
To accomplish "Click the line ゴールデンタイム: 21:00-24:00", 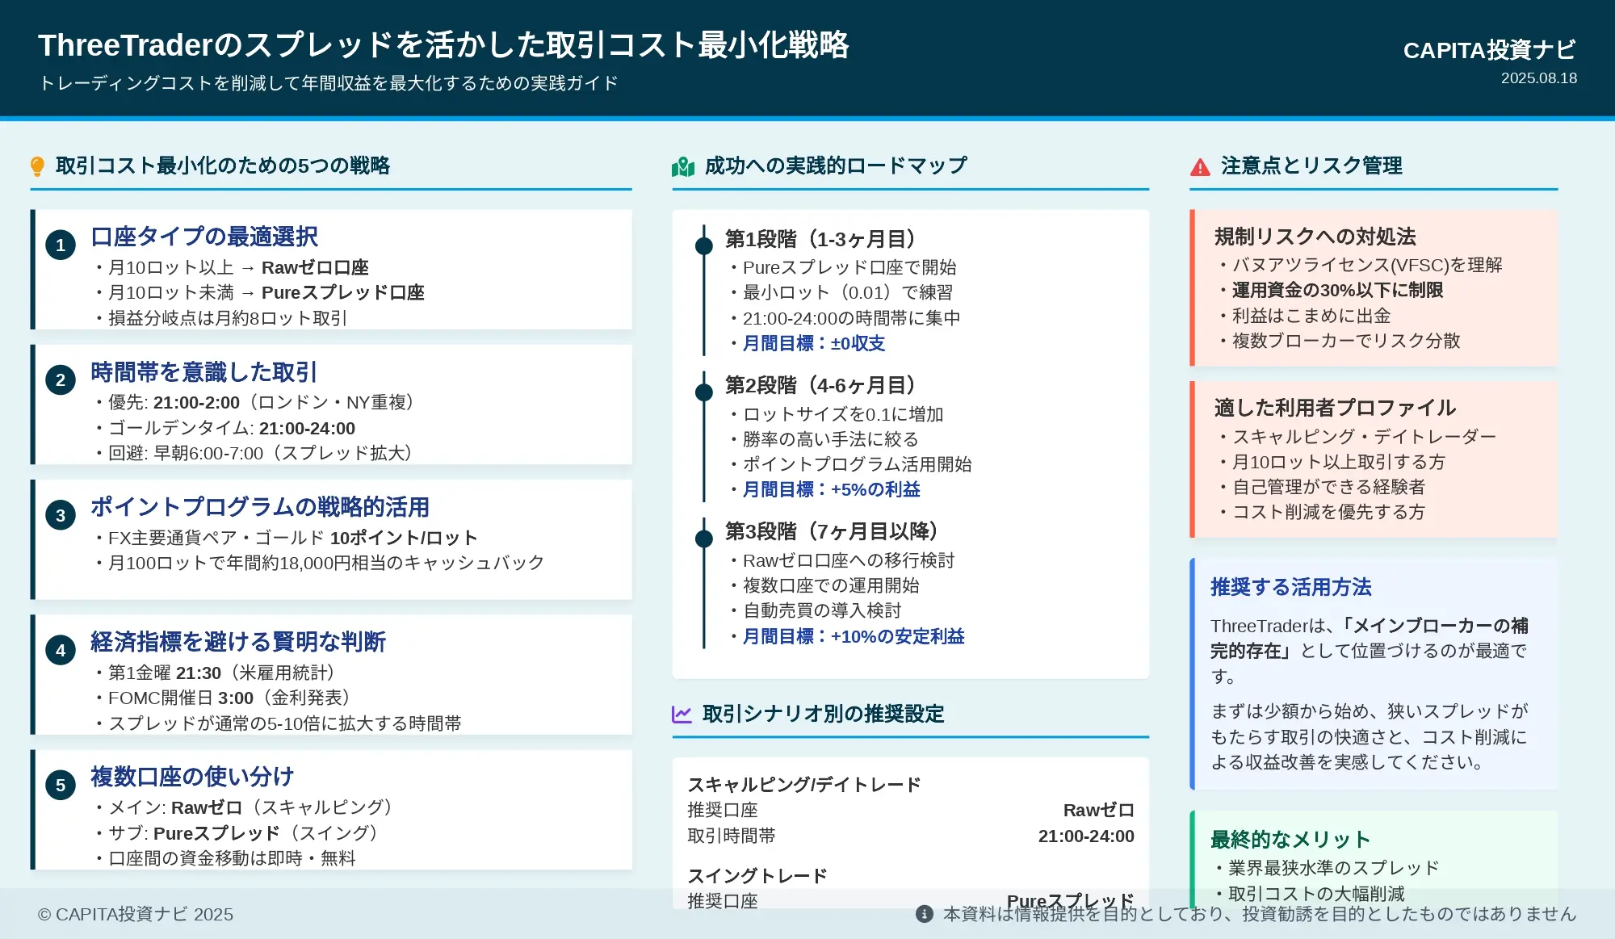I will pyautogui.click(x=225, y=428).
